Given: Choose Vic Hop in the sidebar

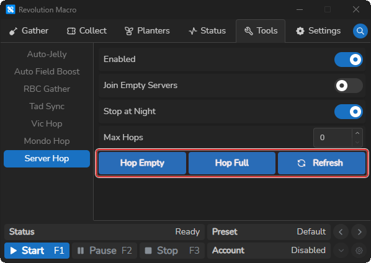Looking at the screenshot, I should [x=47, y=123].
